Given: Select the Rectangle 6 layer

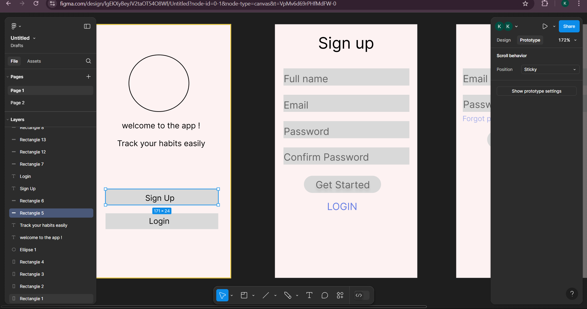Looking at the screenshot, I should pos(51,201).
